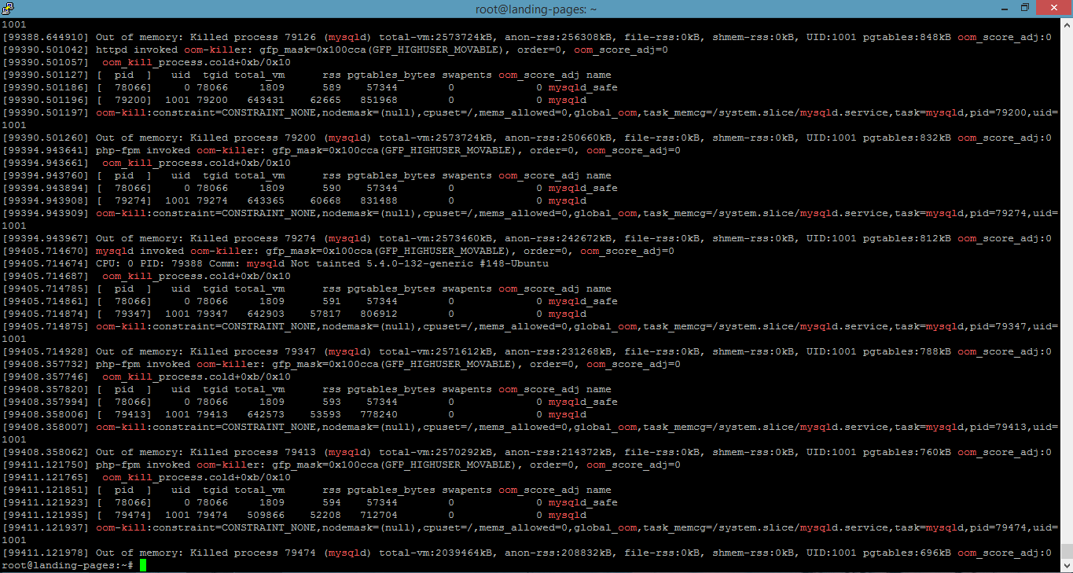Image resolution: width=1073 pixels, height=573 pixels.
Task: Click the terminal scrollbar thumb
Action: point(1067,551)
